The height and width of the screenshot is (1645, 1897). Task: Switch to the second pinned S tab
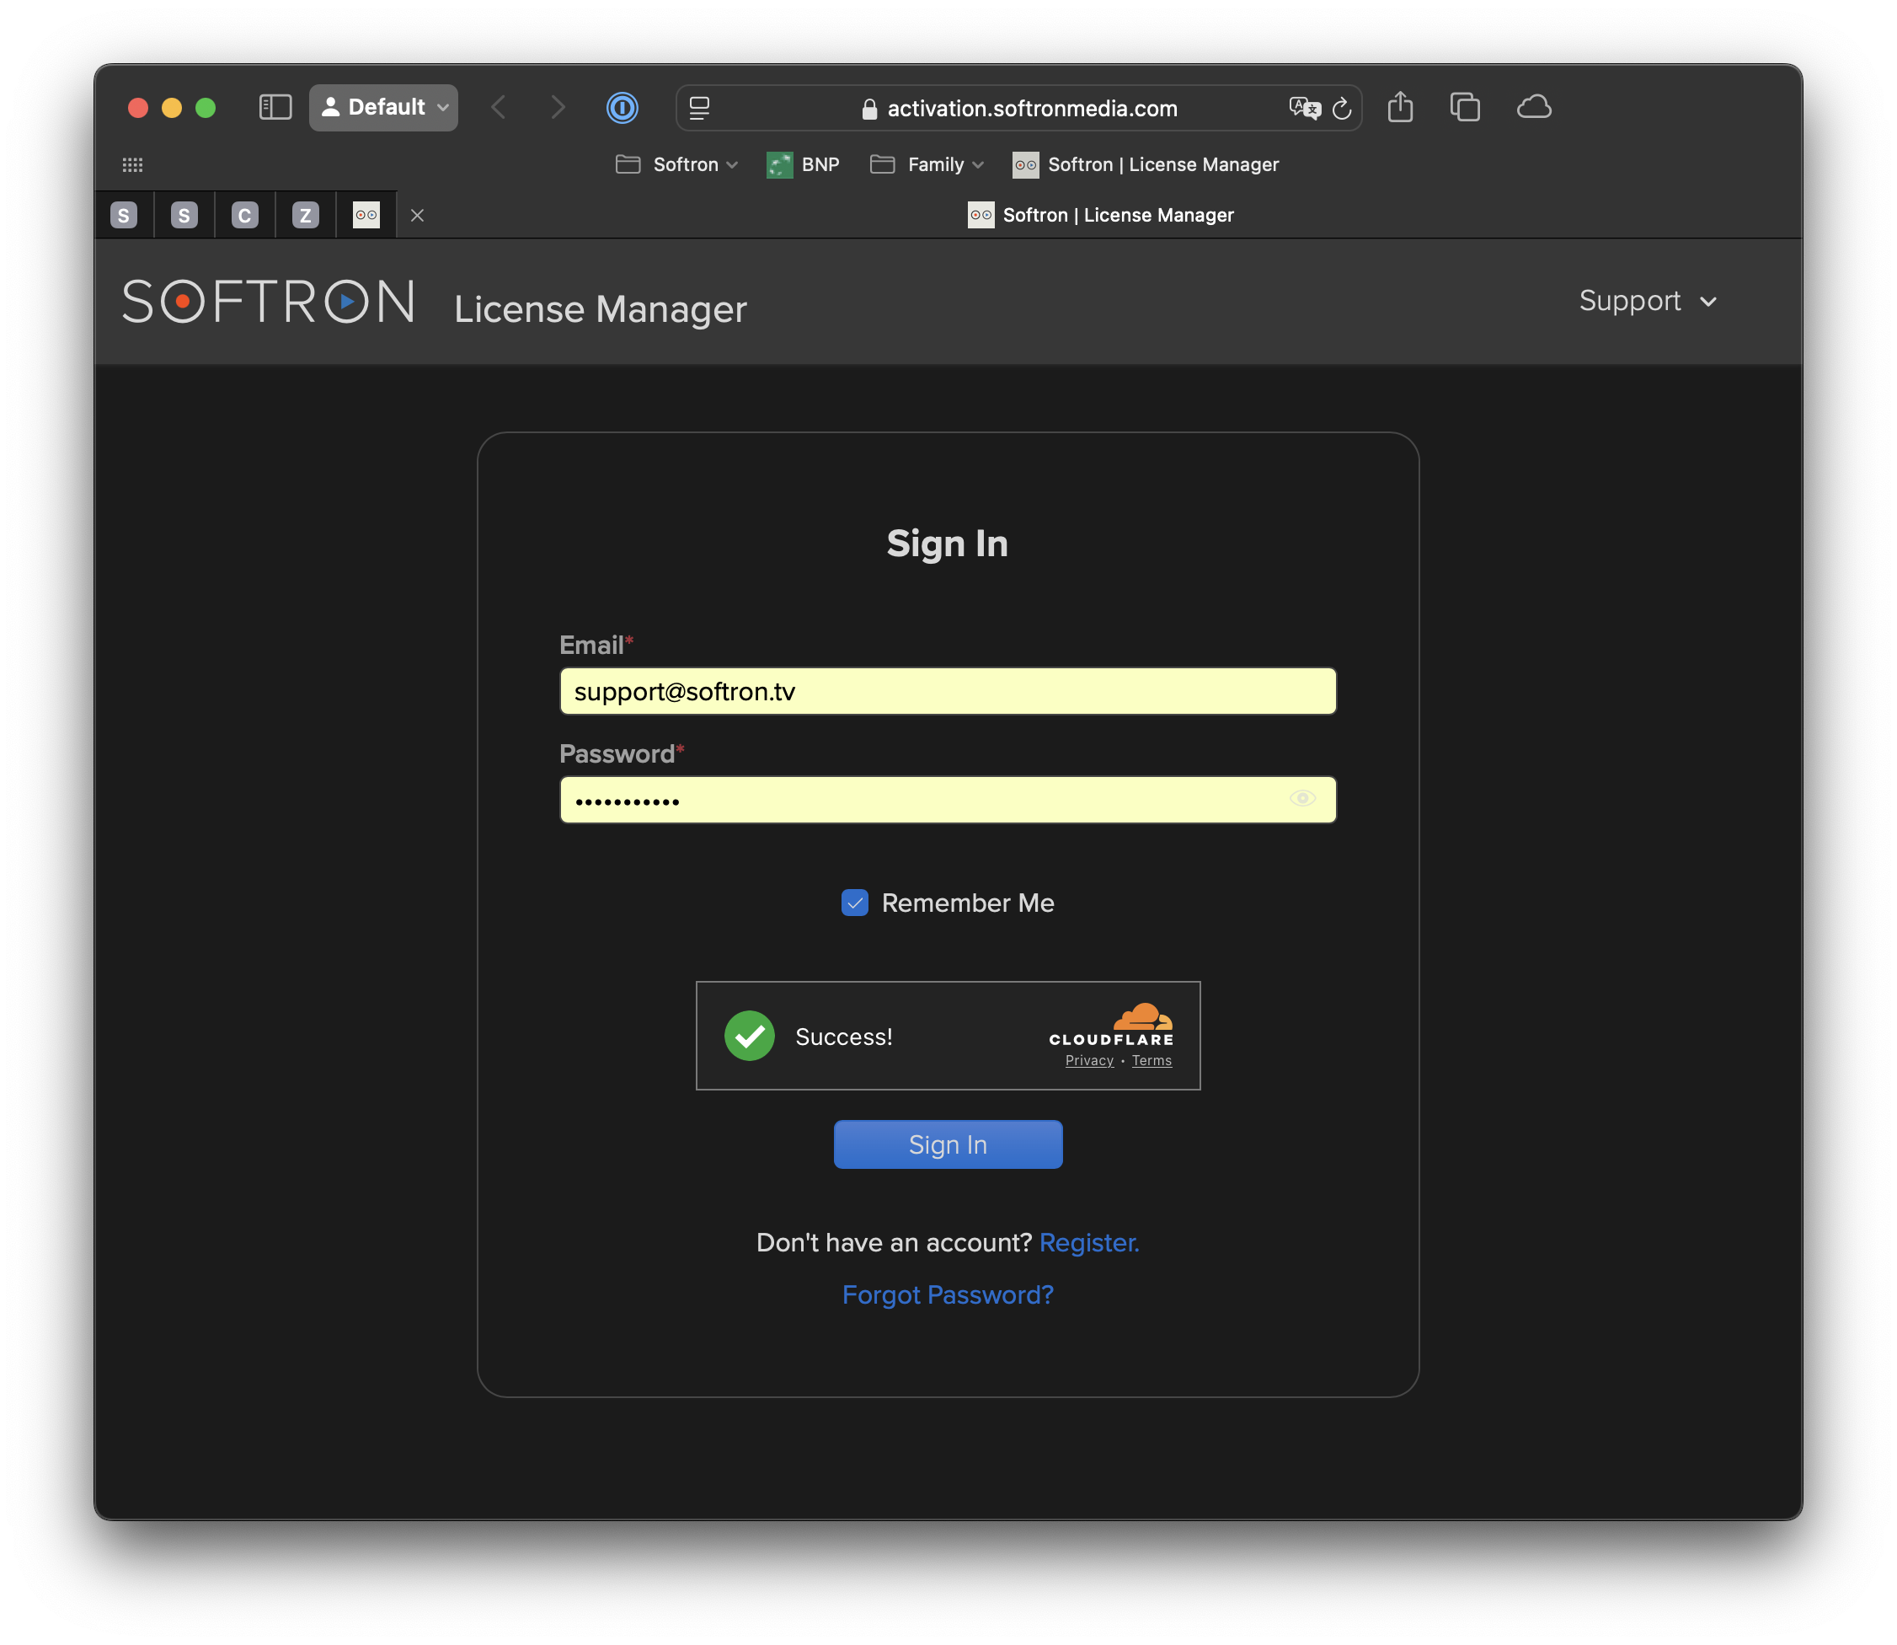point(184,215)
